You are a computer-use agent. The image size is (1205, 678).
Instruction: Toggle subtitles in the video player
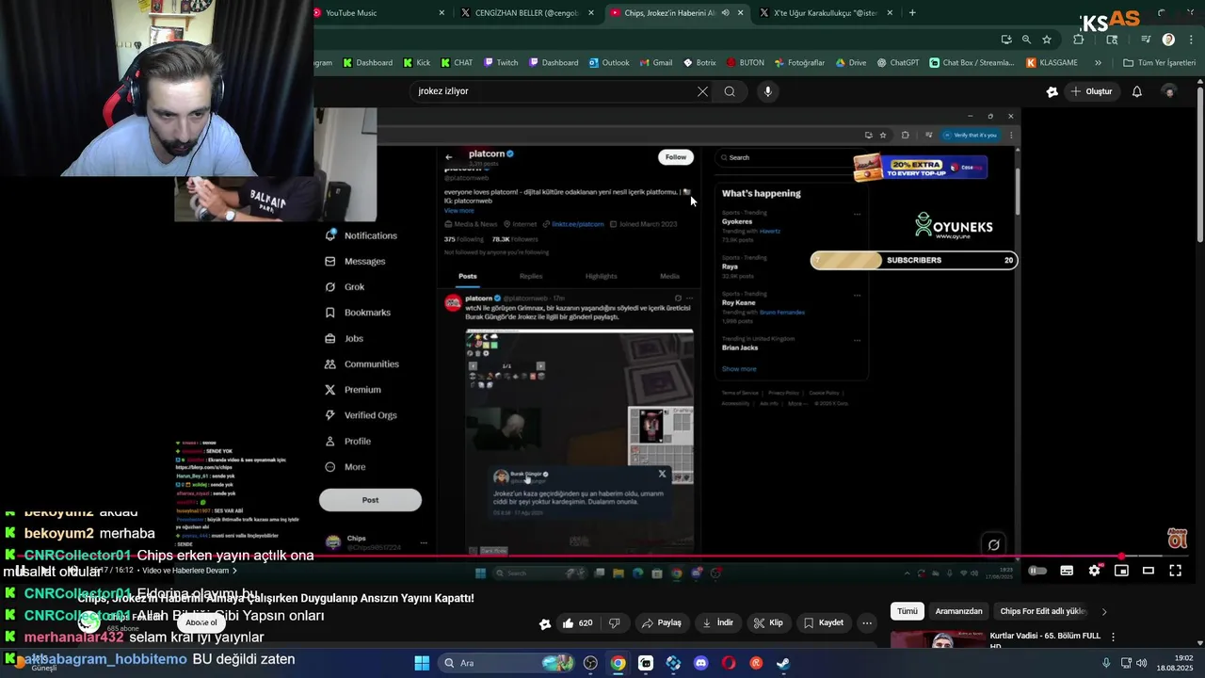(x=1067, y=570)
